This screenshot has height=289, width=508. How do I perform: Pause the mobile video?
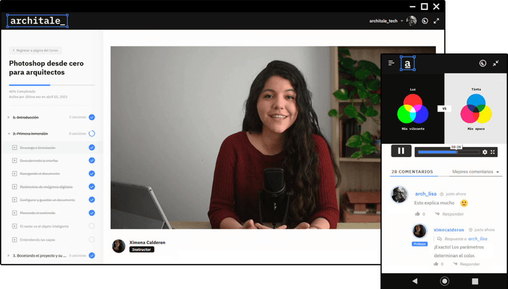click(x=401, y=151)
